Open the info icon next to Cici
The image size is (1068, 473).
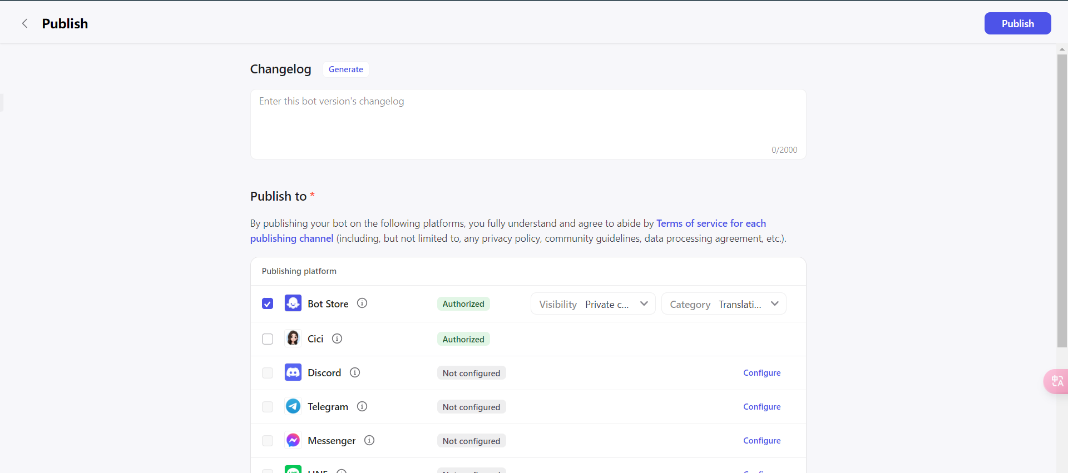[x=337, y=338]
